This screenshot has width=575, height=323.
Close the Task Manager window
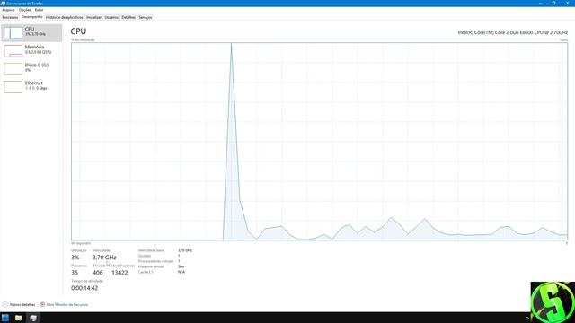(x=567, y=3)
